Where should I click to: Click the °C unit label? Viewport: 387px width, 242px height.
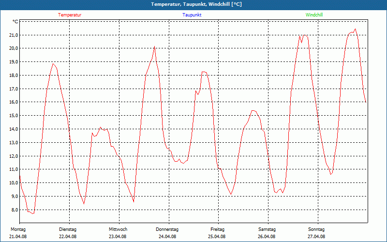click(x=15, y=22)
